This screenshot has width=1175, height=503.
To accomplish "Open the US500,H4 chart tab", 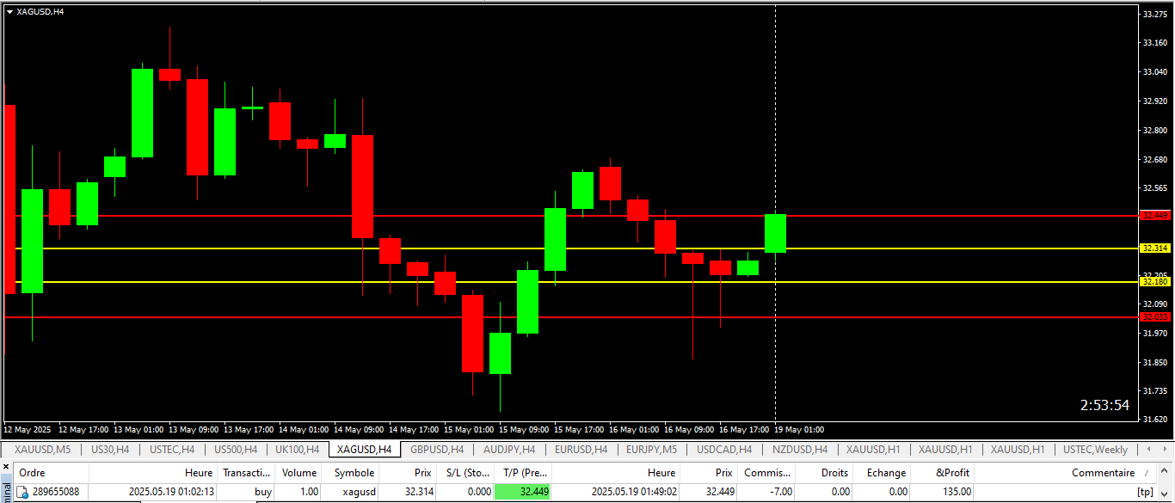I will click(x=236, y=449).
